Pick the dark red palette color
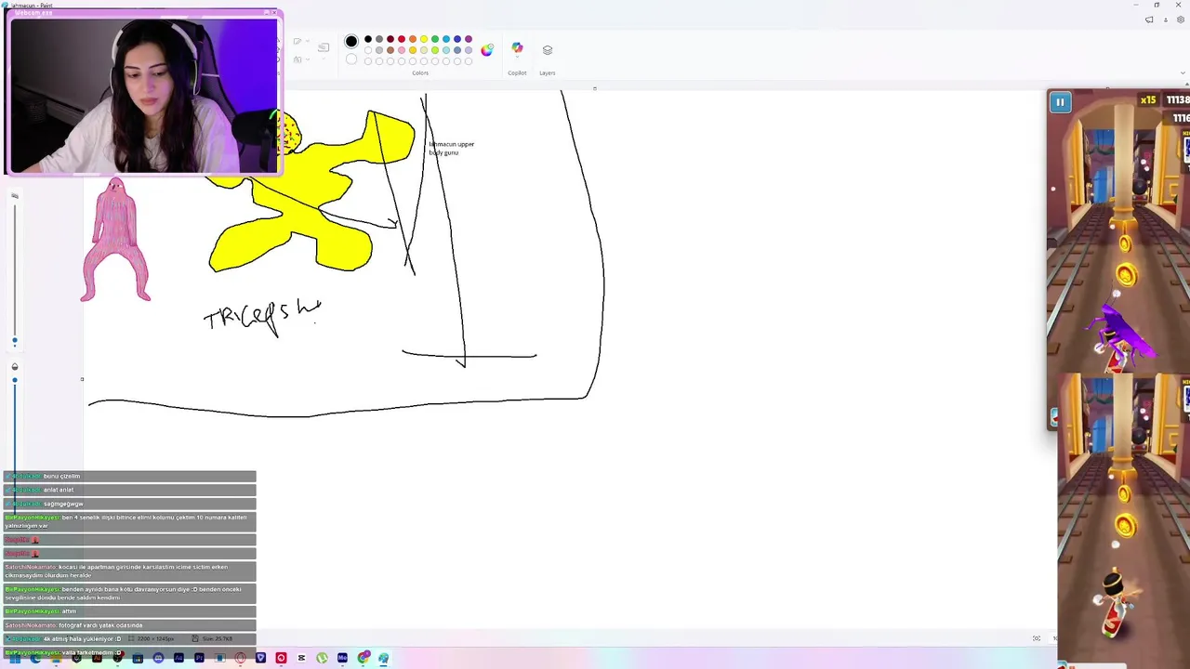Image resolution: width=1190 pixels, height=669 pixels. [x=390, y=39]
